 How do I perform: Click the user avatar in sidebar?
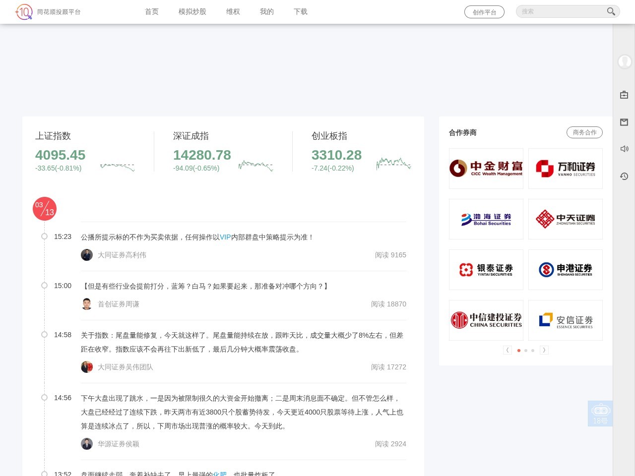(x=624, y=61)
